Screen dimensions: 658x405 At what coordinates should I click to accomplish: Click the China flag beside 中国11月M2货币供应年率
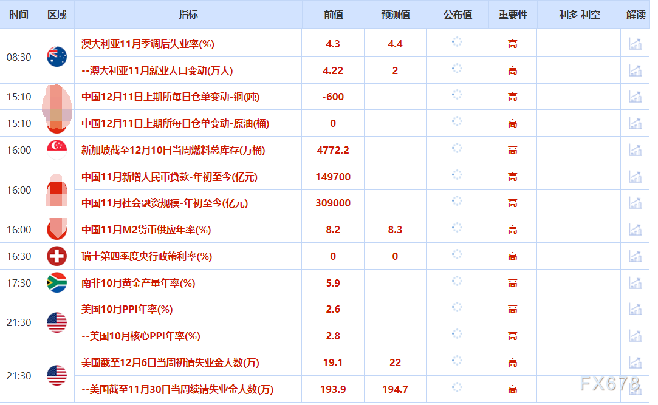(57, 230)
